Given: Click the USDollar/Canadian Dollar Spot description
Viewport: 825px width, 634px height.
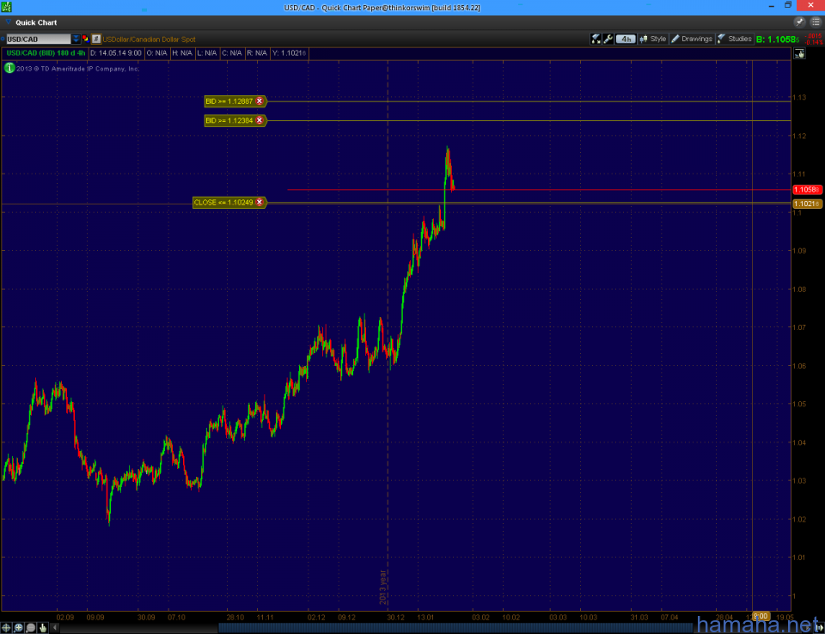Looking at the screenshot, I should click(149, 40).
